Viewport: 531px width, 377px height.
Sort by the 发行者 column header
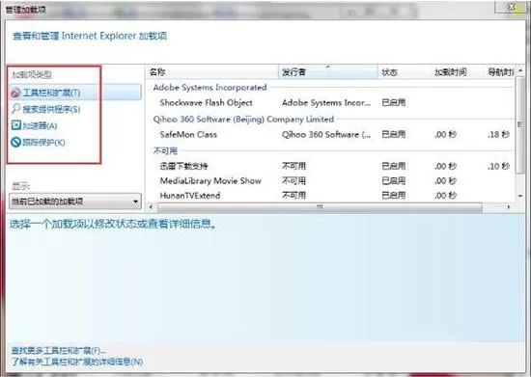click(x=328, y=72)
